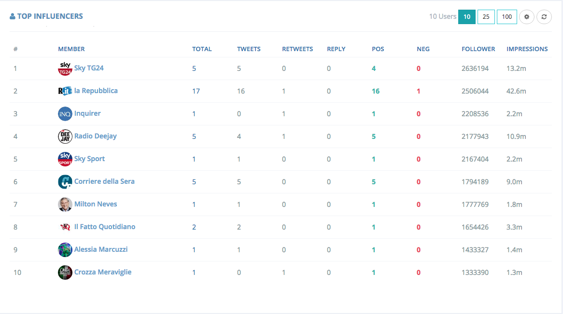This screenshot has width=563, height=314.
Task: Sort by the TWEETS column header
Action: click(249, 49)
